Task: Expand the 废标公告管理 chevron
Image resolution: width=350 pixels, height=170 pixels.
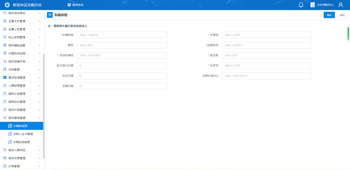Action: [x=40, y=94]
